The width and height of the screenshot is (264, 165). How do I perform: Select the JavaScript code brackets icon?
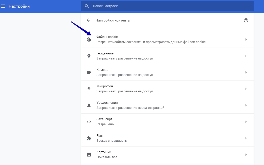click(89, 122)
